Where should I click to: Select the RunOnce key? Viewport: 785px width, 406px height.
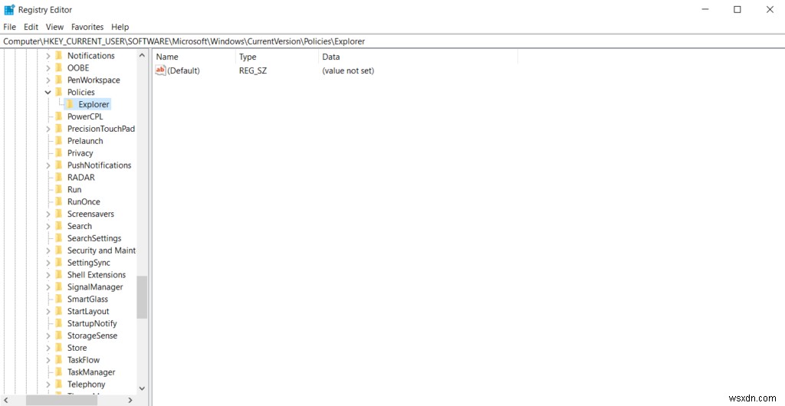point(84,202)
